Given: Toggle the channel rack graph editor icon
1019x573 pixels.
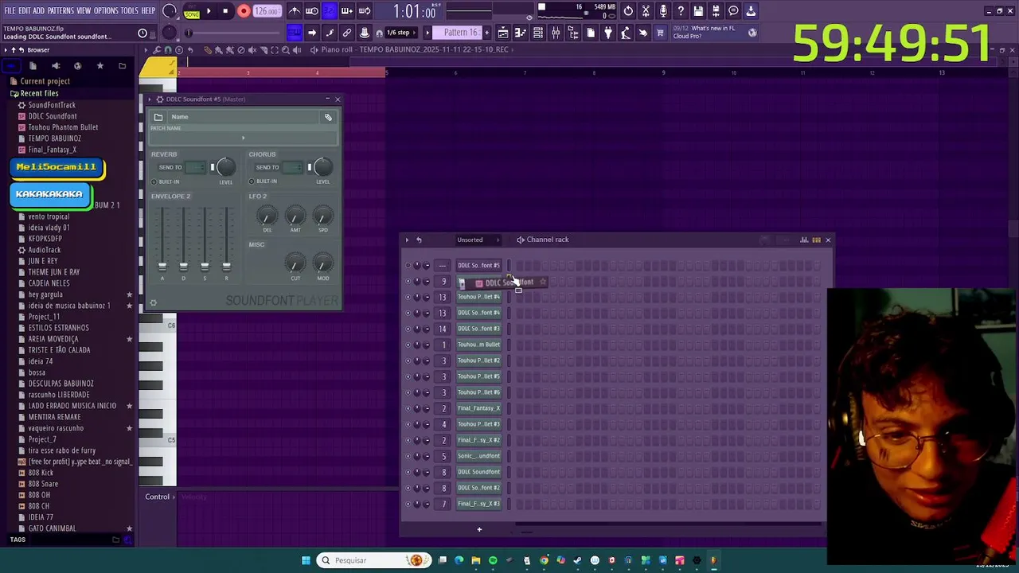Looking at the screenshot, I should point(804,240).
